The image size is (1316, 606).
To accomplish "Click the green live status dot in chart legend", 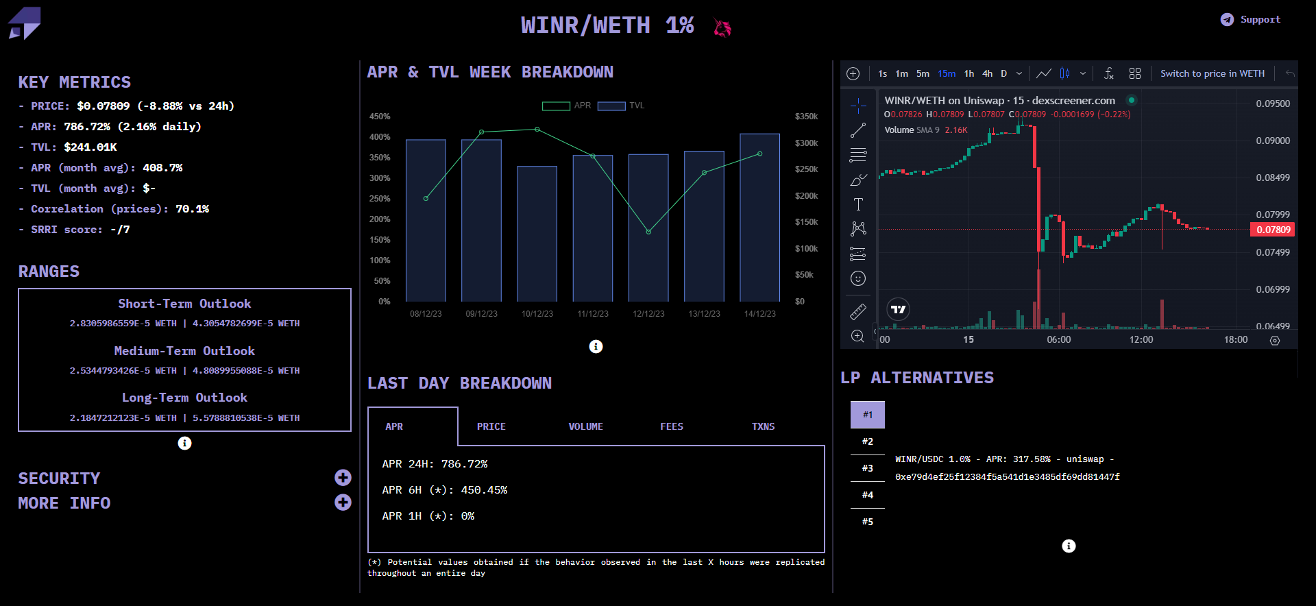I will (x=1132, y=100).
